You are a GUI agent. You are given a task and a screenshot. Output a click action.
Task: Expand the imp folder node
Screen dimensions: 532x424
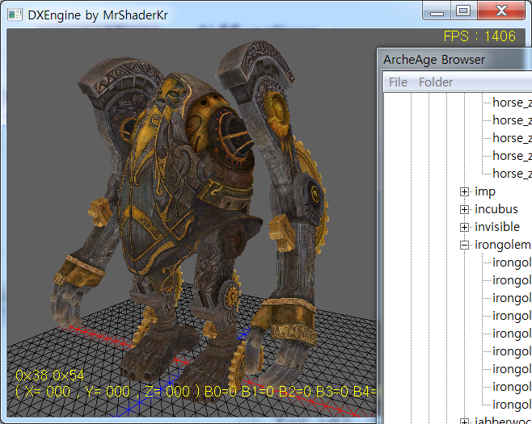coord(464,192)
